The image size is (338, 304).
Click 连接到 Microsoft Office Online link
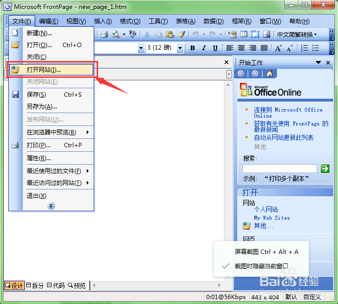click(x=288, y=113)
